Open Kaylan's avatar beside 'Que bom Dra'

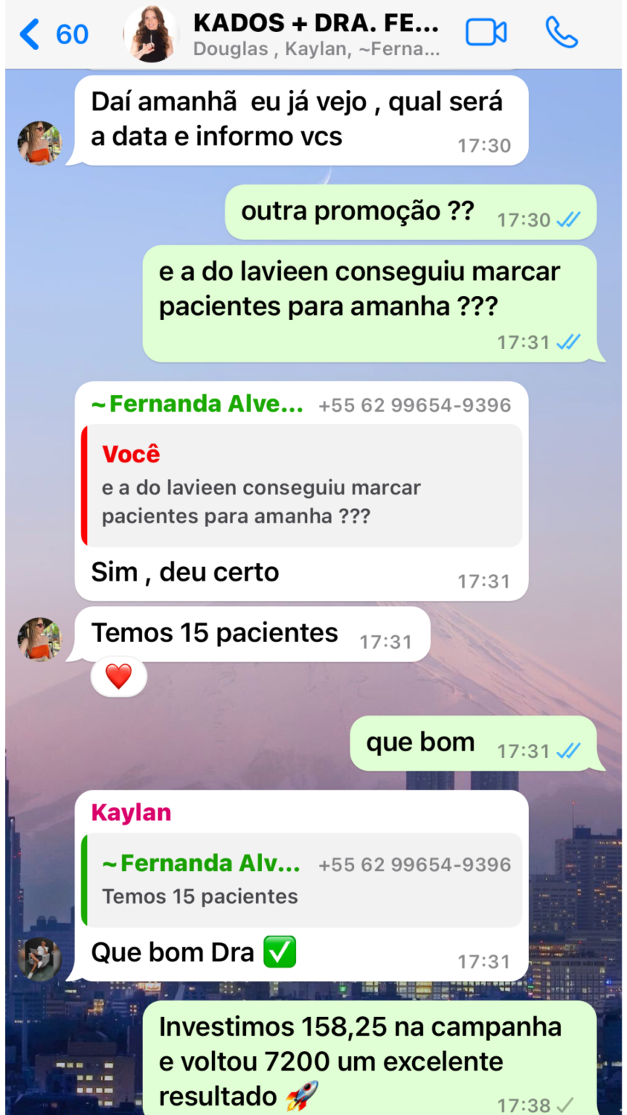click(39, 959)
